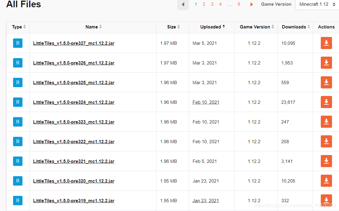
Task: Download LittleTiles pre319 via its orange download icon
Action: (x=326, y=200)
